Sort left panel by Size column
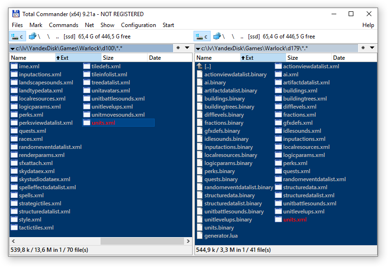This screenshot has width=388, height=267. tap(124, 58)
